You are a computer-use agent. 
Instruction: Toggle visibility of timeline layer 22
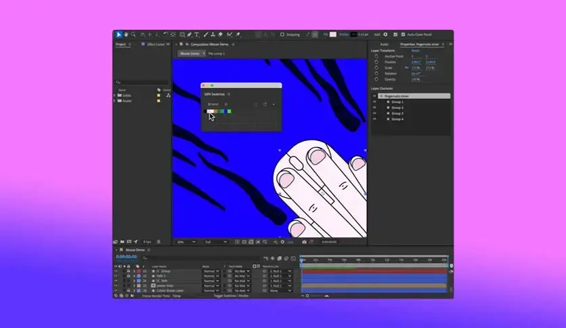coord(116,271)
